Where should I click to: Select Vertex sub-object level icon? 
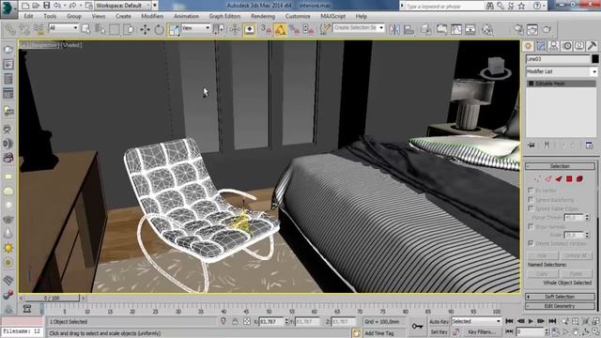click(537, 178)
